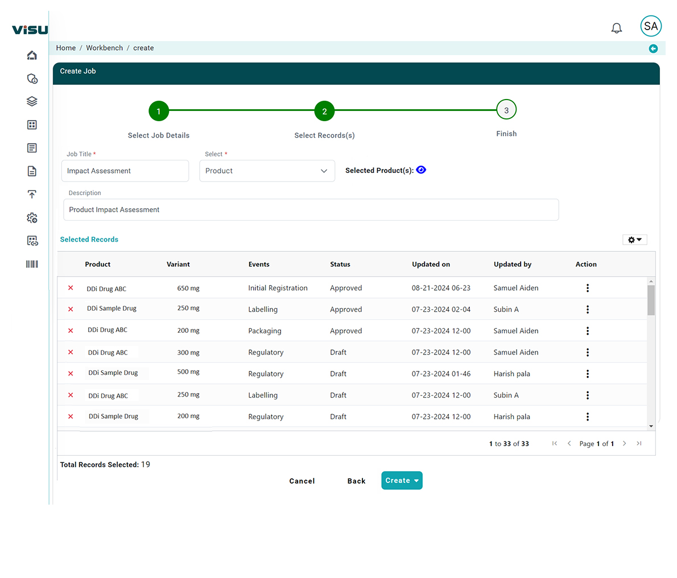Screen dimensions: 677x578
Task: Click the teal back arrow in breadcrumb bar
Action: (653, 49)
